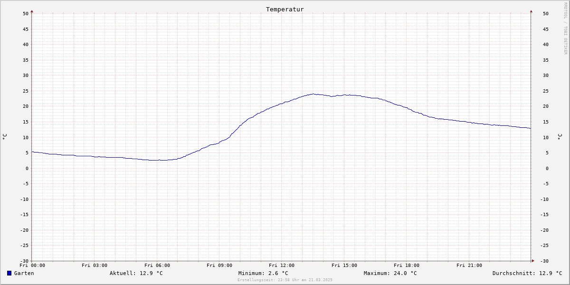Viewport: 570px width, 285px height.
Task: Click the Fri 00:00 time axis label
Action: [32, 266]
